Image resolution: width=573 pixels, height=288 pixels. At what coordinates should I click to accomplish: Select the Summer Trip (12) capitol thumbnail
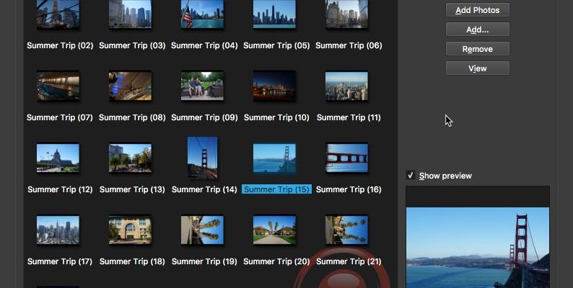coord(58,158)
